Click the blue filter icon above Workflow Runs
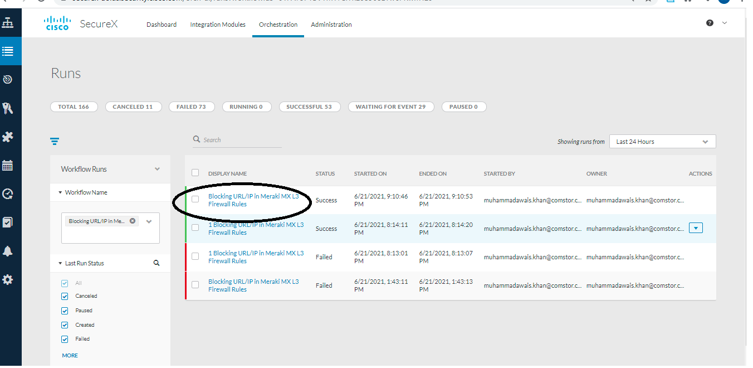Image resolution: width=753 pixels, height=368 pixels. [x=55, y=142]
